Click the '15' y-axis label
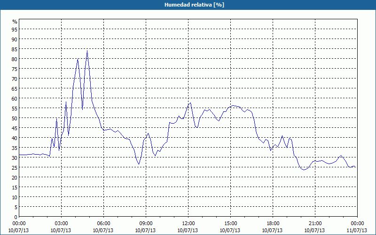Viewport: 376px width, 235px height. 15,187
